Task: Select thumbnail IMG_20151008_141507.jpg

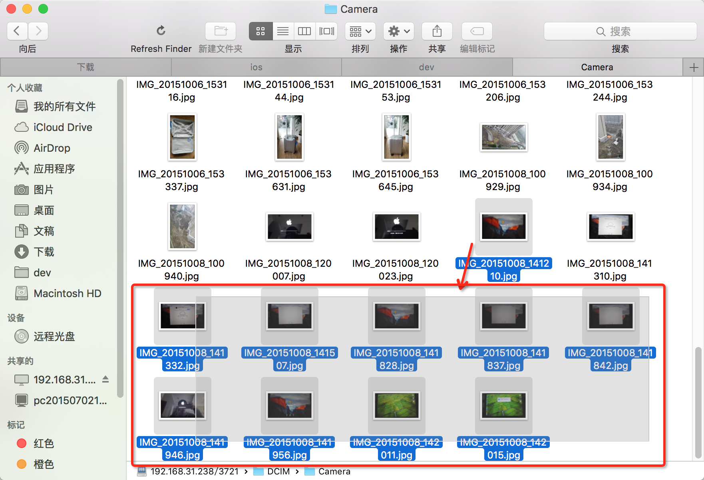Action: pyautogui.click(x=289, y=316)
